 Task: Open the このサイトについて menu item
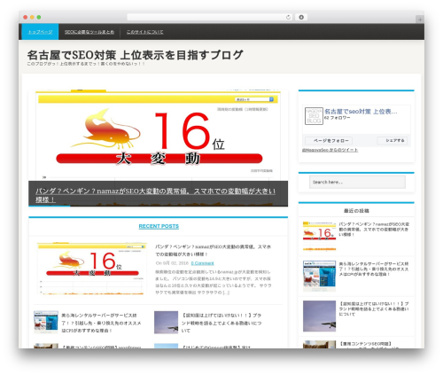[144, 32]
